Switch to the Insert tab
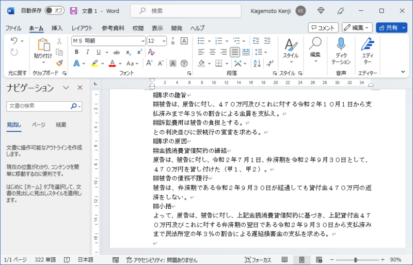Viewport: 413px width, 265px height. (x=57, y=28)
